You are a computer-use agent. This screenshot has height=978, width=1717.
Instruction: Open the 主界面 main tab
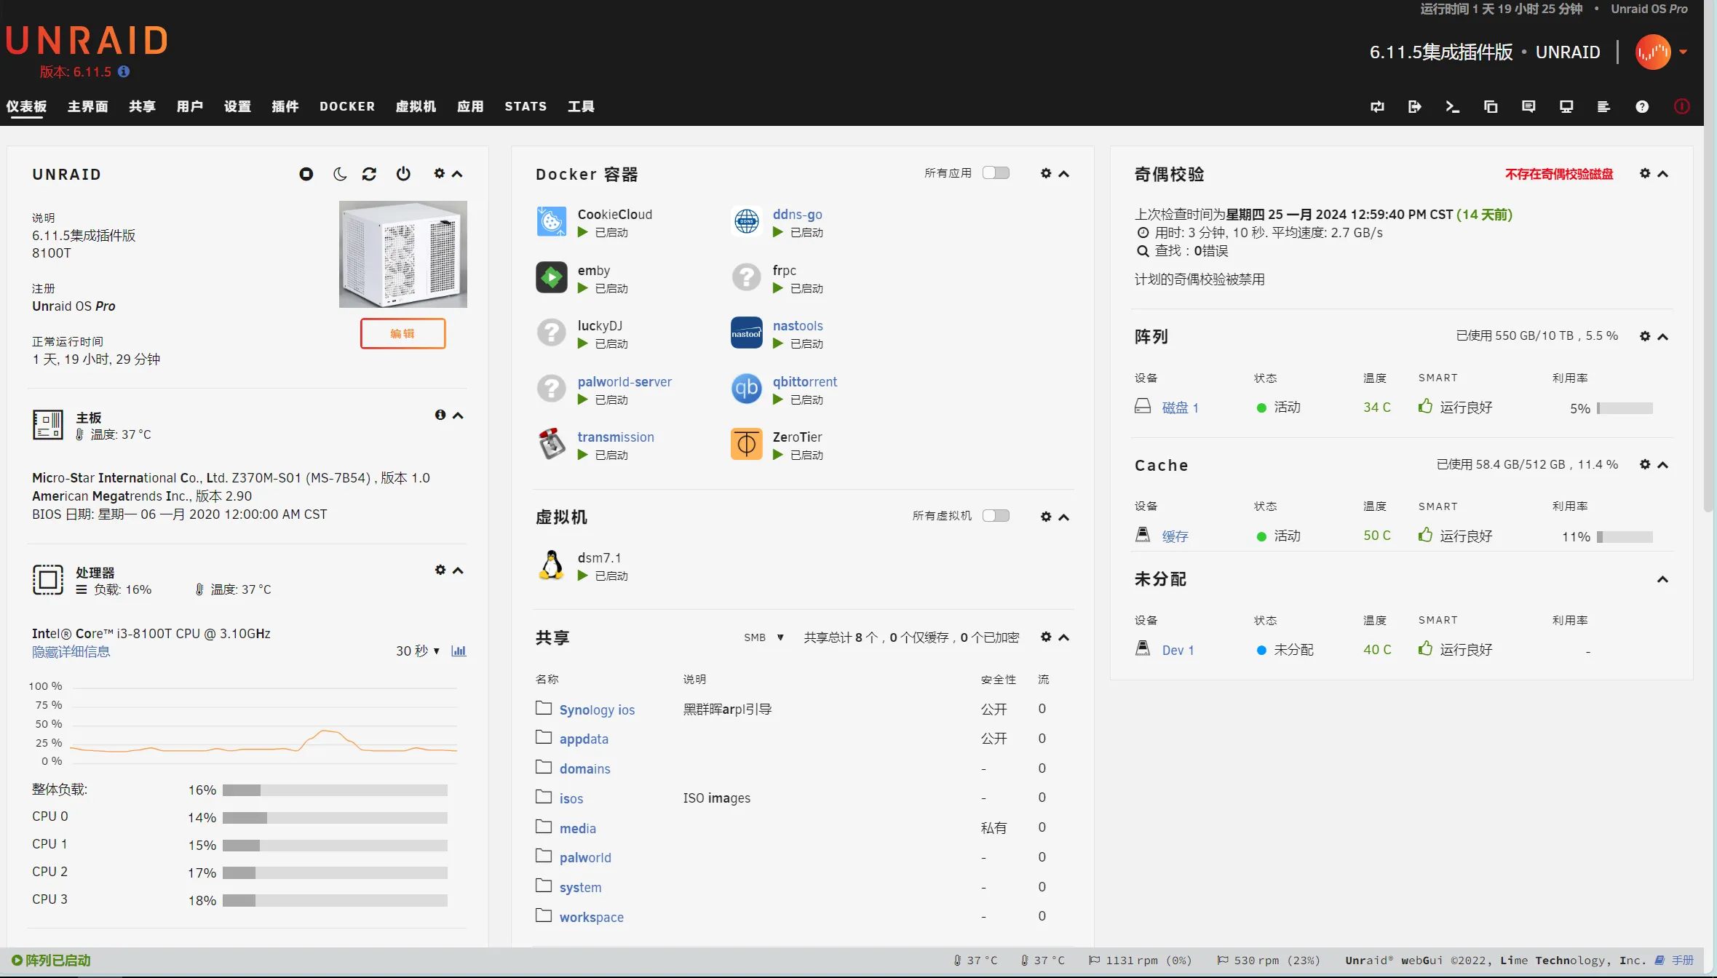tap(87, 106)
